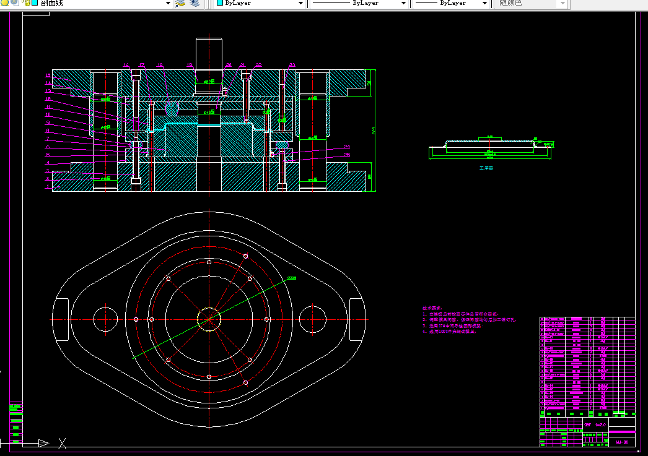This screenshot has width=648, height=456.
Task: Open the ByLayer color control dropdown
Action: point(301,3)
